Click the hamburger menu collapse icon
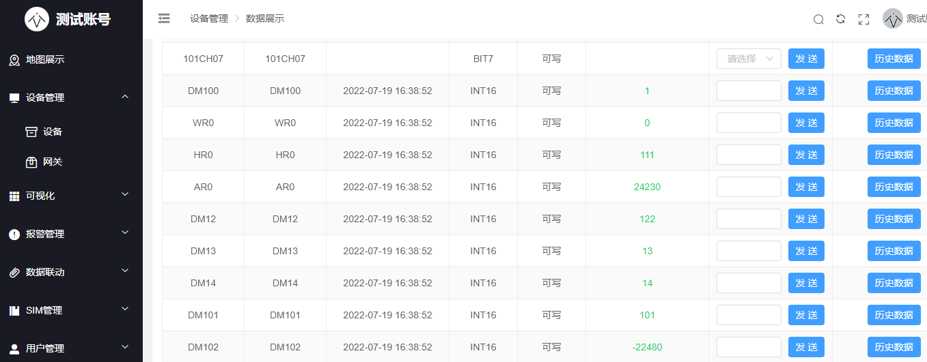927x362 pixels. 164,18
